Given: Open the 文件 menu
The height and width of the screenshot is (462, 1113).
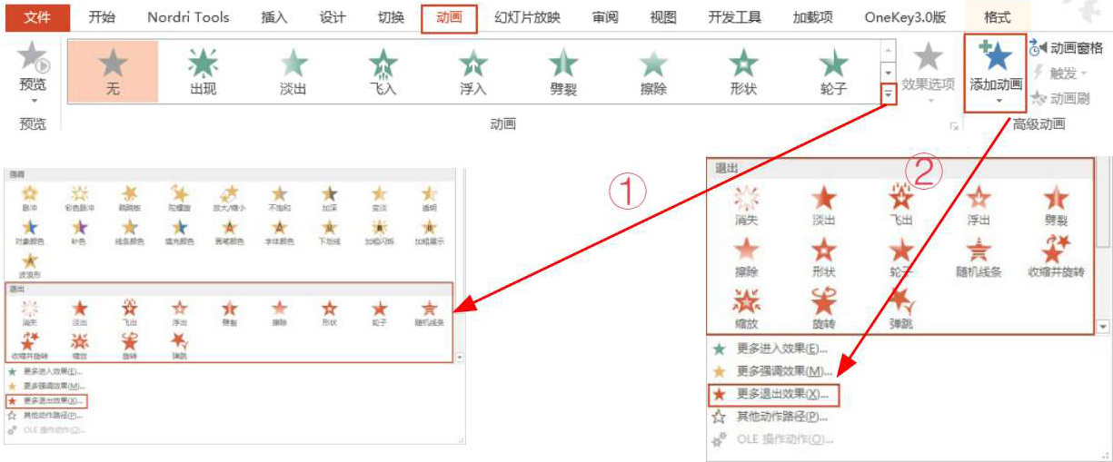Looking at the screenshot, I should 36,17.
